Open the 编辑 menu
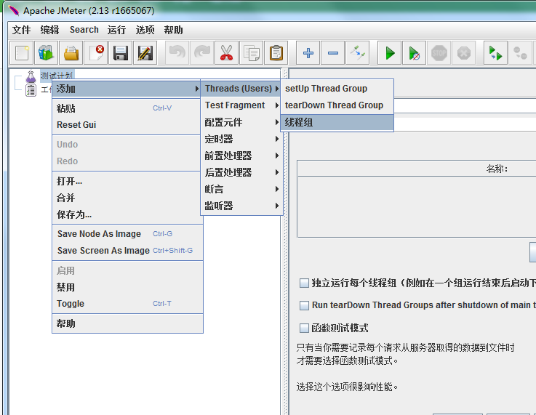Viewport: 536px width, 415px height. pyautogui.click(x=49, y=30)
